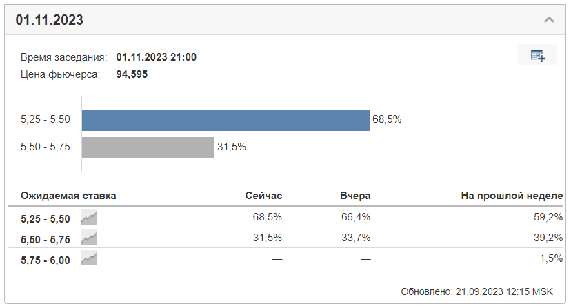
Task: Open chart icon for 5,25 - 5,50 rate
Action: (x=89, y=218)
